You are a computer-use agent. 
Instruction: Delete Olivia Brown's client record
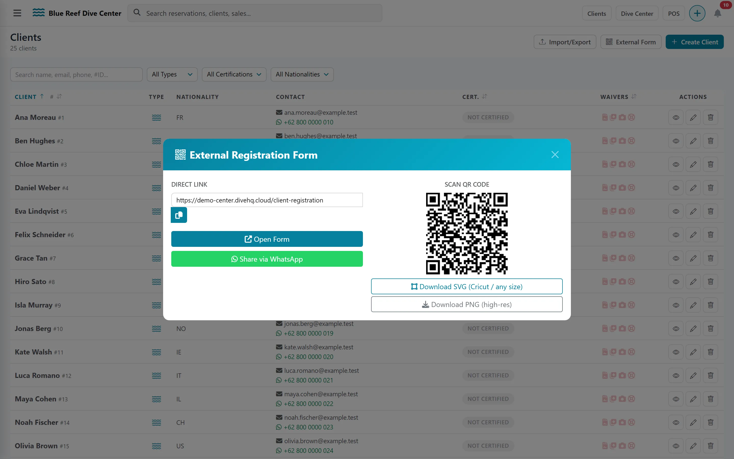coord(710,446)
